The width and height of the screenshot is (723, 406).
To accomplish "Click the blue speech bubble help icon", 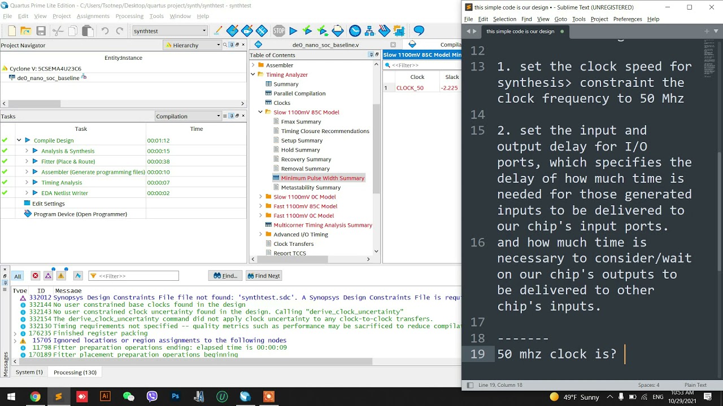I will coord(419,30).
